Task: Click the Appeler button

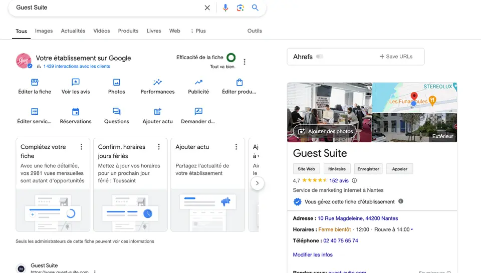Action: tap(399, 169)
